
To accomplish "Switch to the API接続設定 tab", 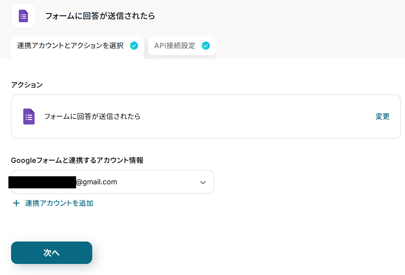I will click(x=175, y=46).
